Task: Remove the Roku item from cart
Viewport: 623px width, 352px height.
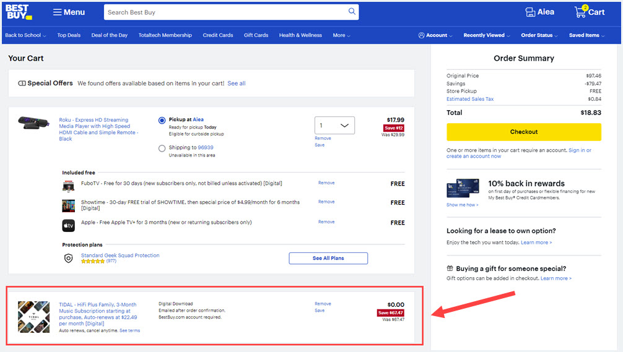Action: [323, 139]
